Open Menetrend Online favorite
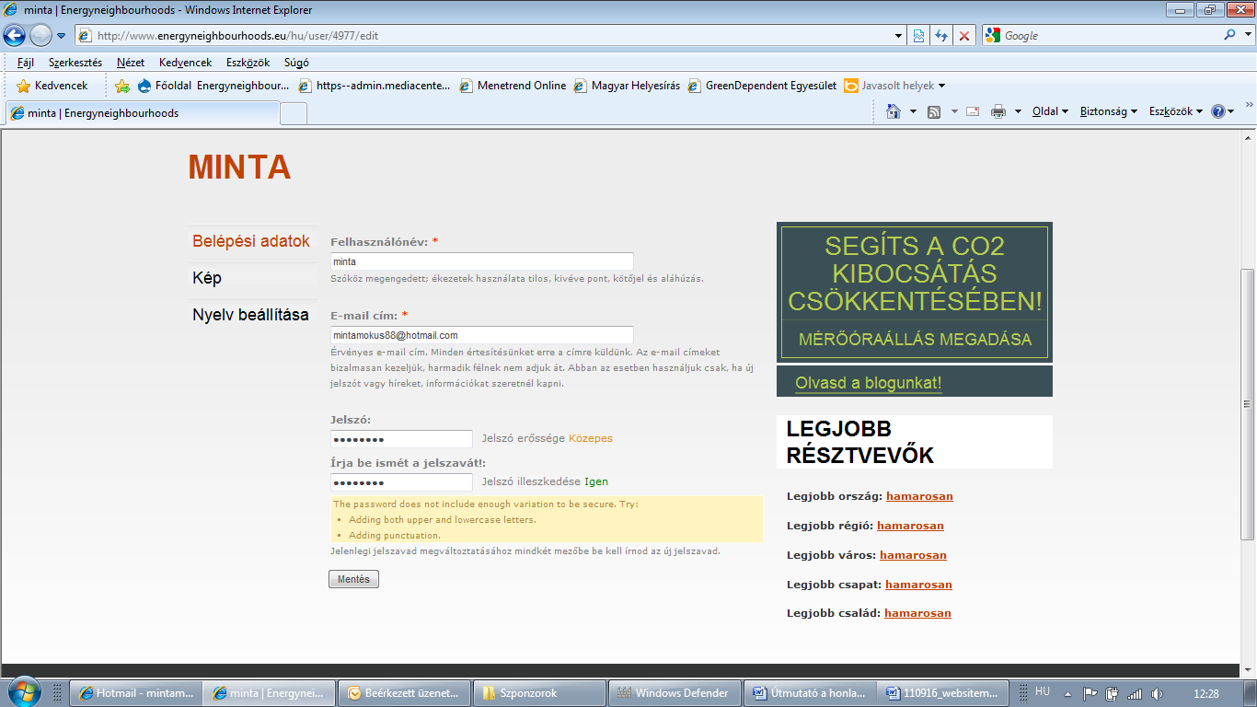 point(513,86)
